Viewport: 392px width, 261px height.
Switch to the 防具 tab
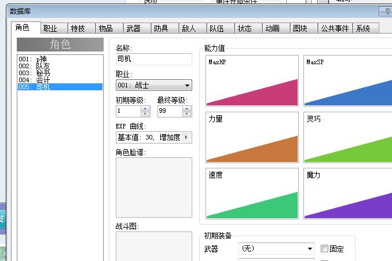tap(165, 28)
